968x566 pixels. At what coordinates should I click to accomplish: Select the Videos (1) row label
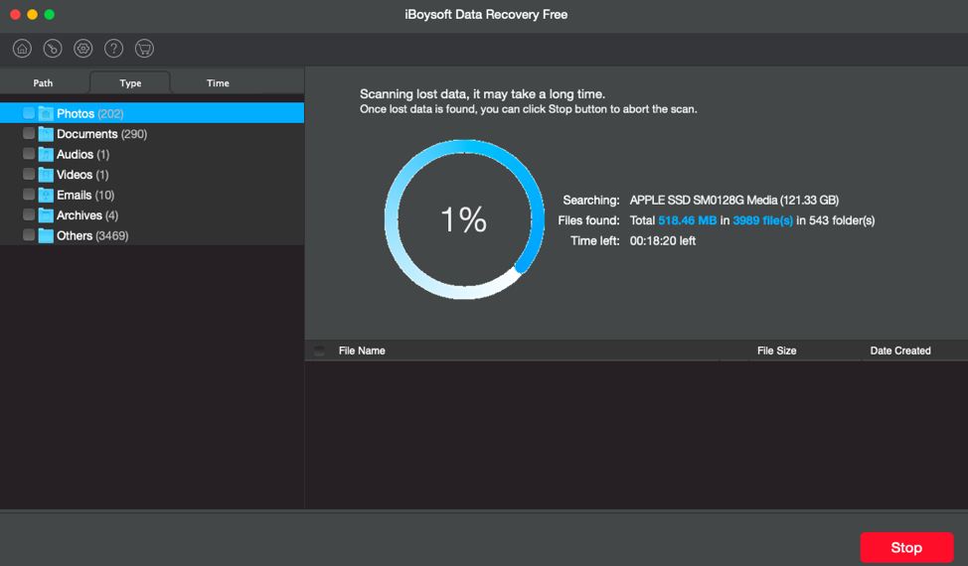tap(82, 175)
